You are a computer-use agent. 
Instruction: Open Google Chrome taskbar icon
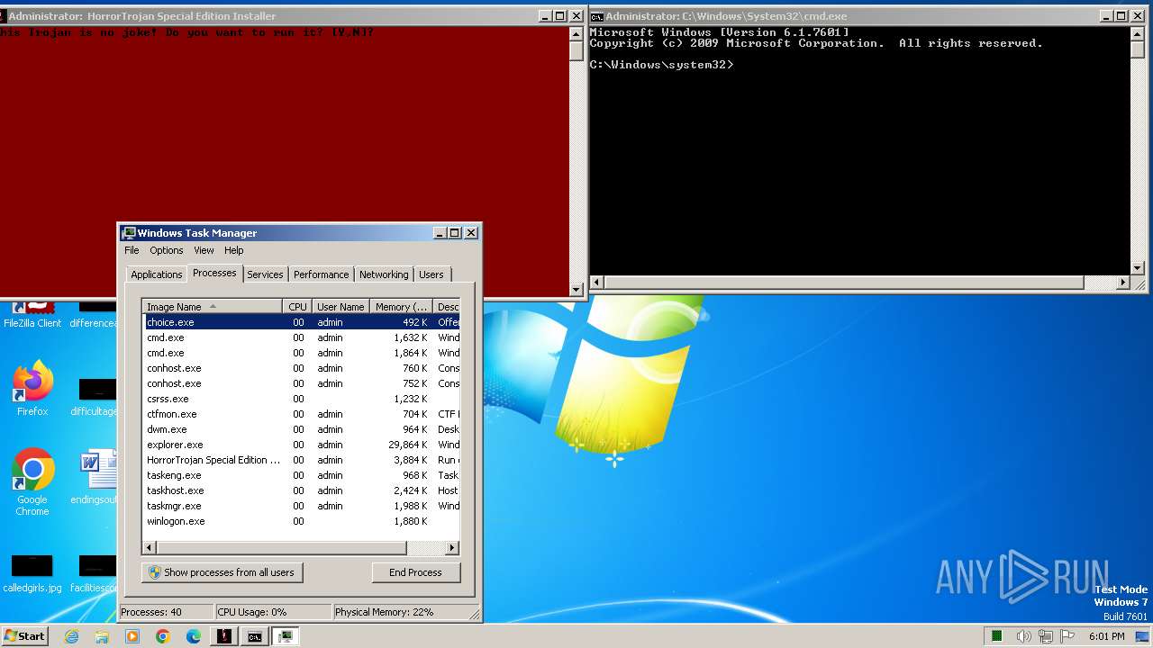[x=163, y=636]
